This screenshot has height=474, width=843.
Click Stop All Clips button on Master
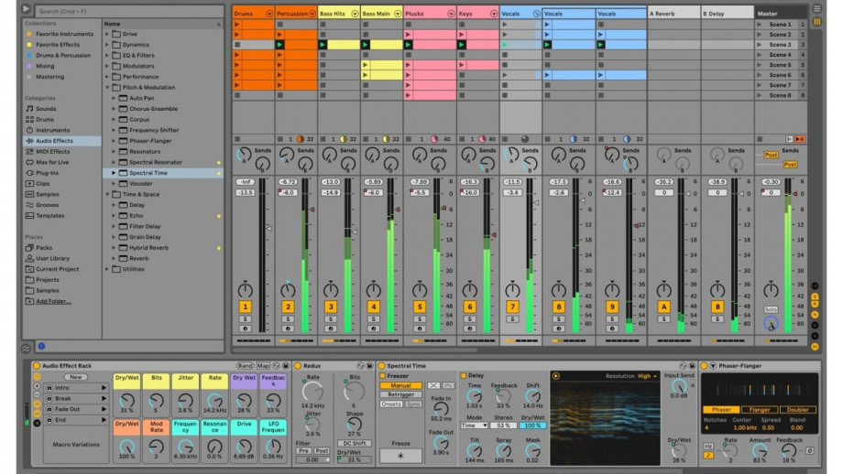click(x=760, y=139)
